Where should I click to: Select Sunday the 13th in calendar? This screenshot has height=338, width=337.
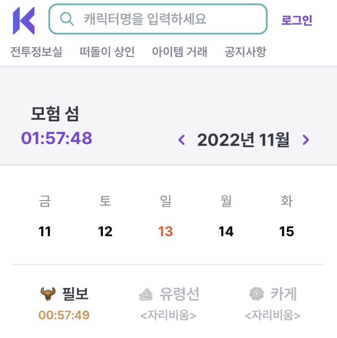tap(166, 232)
